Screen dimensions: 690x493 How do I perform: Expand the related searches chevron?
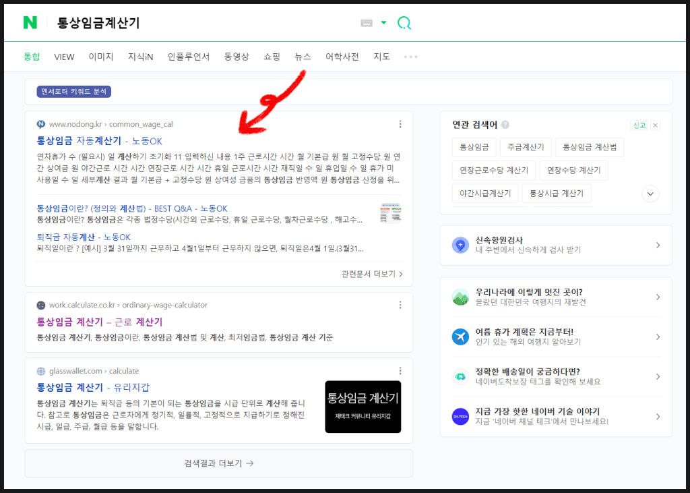[x=650, y=194]
